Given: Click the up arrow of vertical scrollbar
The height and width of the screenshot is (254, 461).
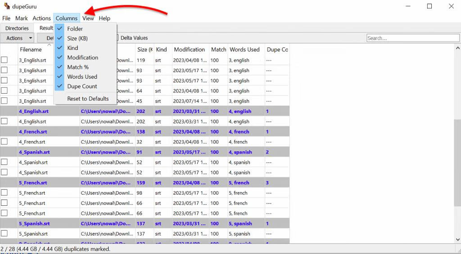Looking at the screenshot, I should [457, 48].
